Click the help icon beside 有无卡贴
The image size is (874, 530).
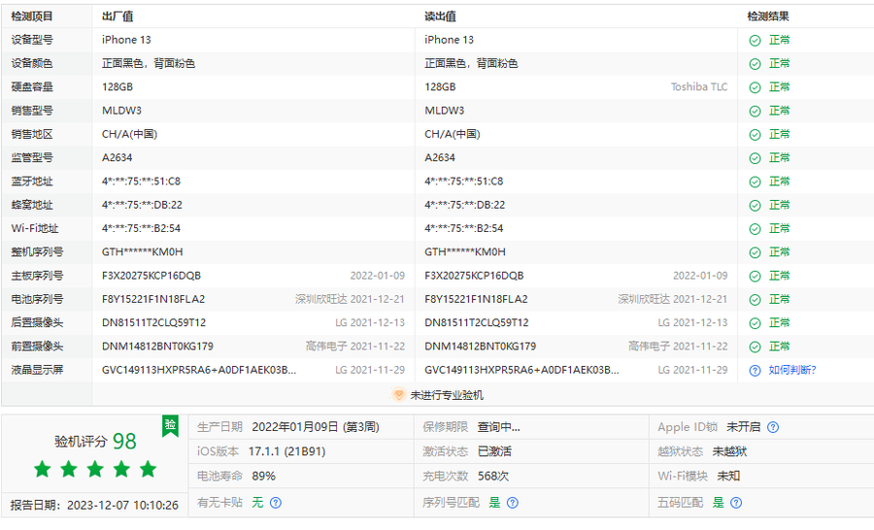[276, 503]
